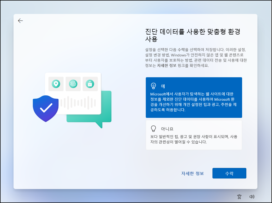Click the paragraph starting 설정을 선택한 다음
This screenshot has height=203, width=272.
196,57
